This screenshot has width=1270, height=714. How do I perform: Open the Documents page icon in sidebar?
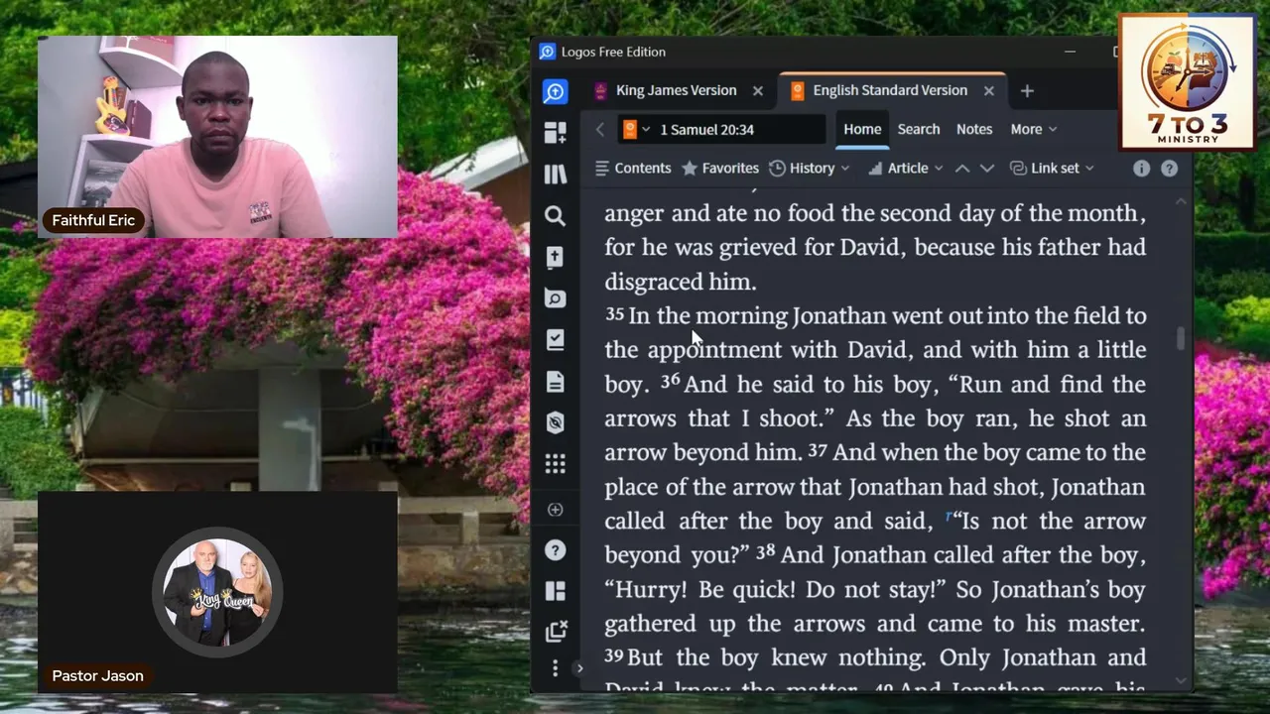pos(556,382)
